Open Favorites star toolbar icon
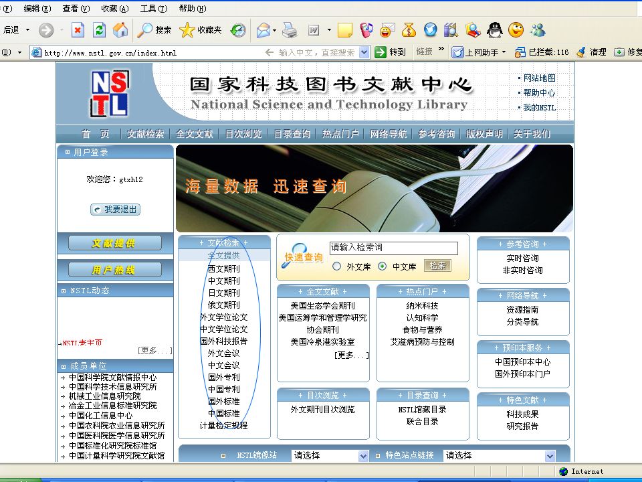 pos(200,30)
